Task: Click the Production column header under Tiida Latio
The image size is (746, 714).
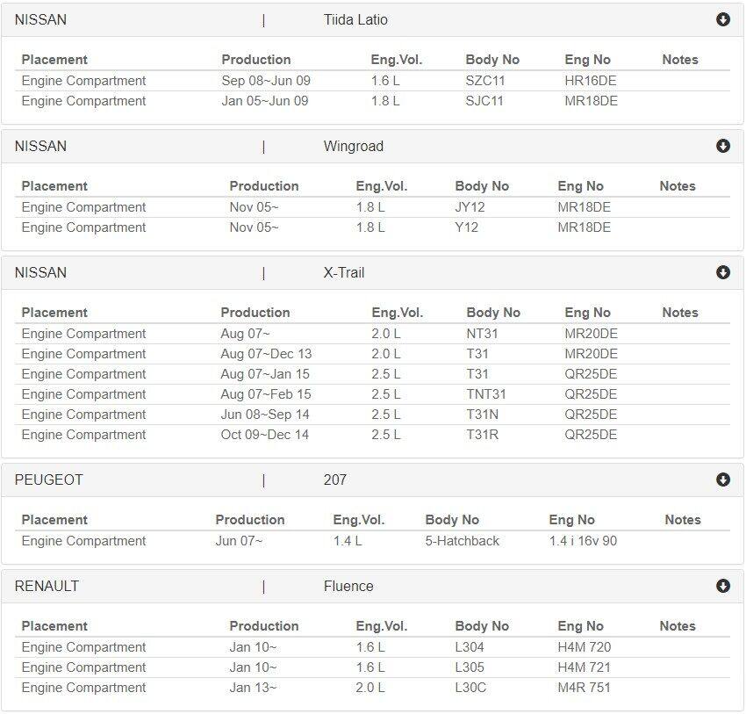Action: tap(256, 60)
